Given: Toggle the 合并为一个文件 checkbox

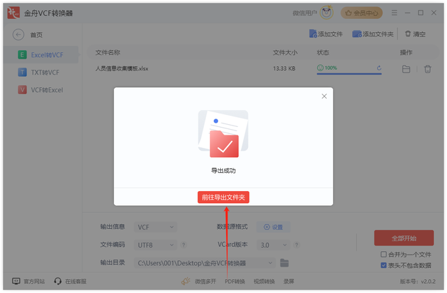Looking at the screenshot, I should click(x=383, y=254).
